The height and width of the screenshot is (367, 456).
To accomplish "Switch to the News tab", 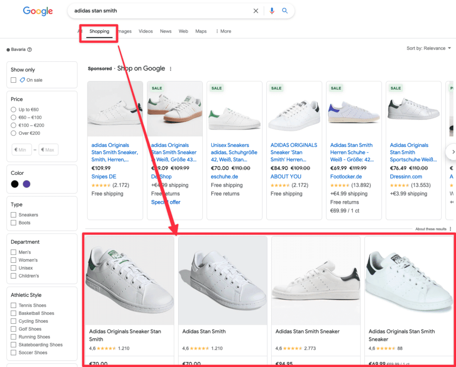I will pyautogui.click(x=166, y=31).
